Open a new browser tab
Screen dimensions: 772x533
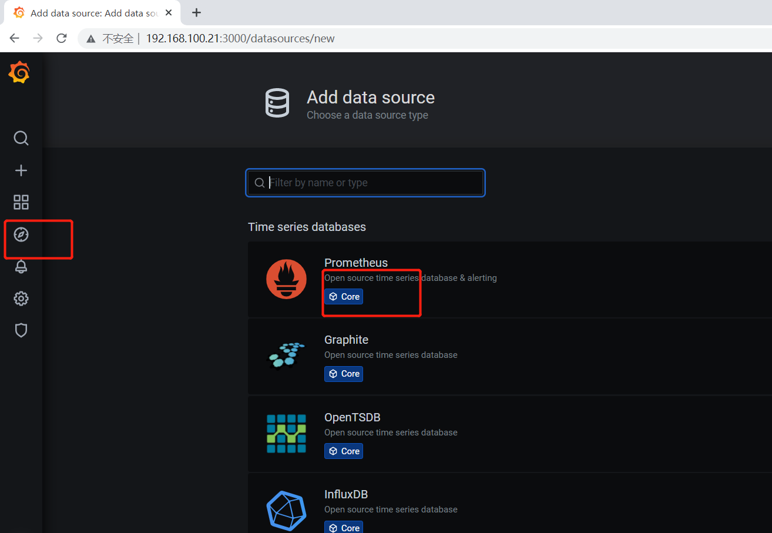coord(196,12)
